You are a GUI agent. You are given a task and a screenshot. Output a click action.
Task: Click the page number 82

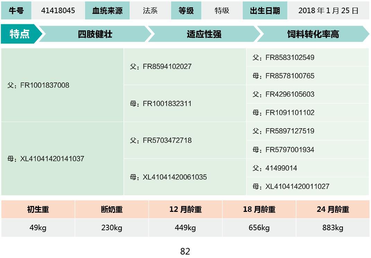tap(185, 251)
